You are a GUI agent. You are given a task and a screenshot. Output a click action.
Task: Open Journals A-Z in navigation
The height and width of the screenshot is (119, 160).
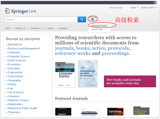click(x=37, y=28)
